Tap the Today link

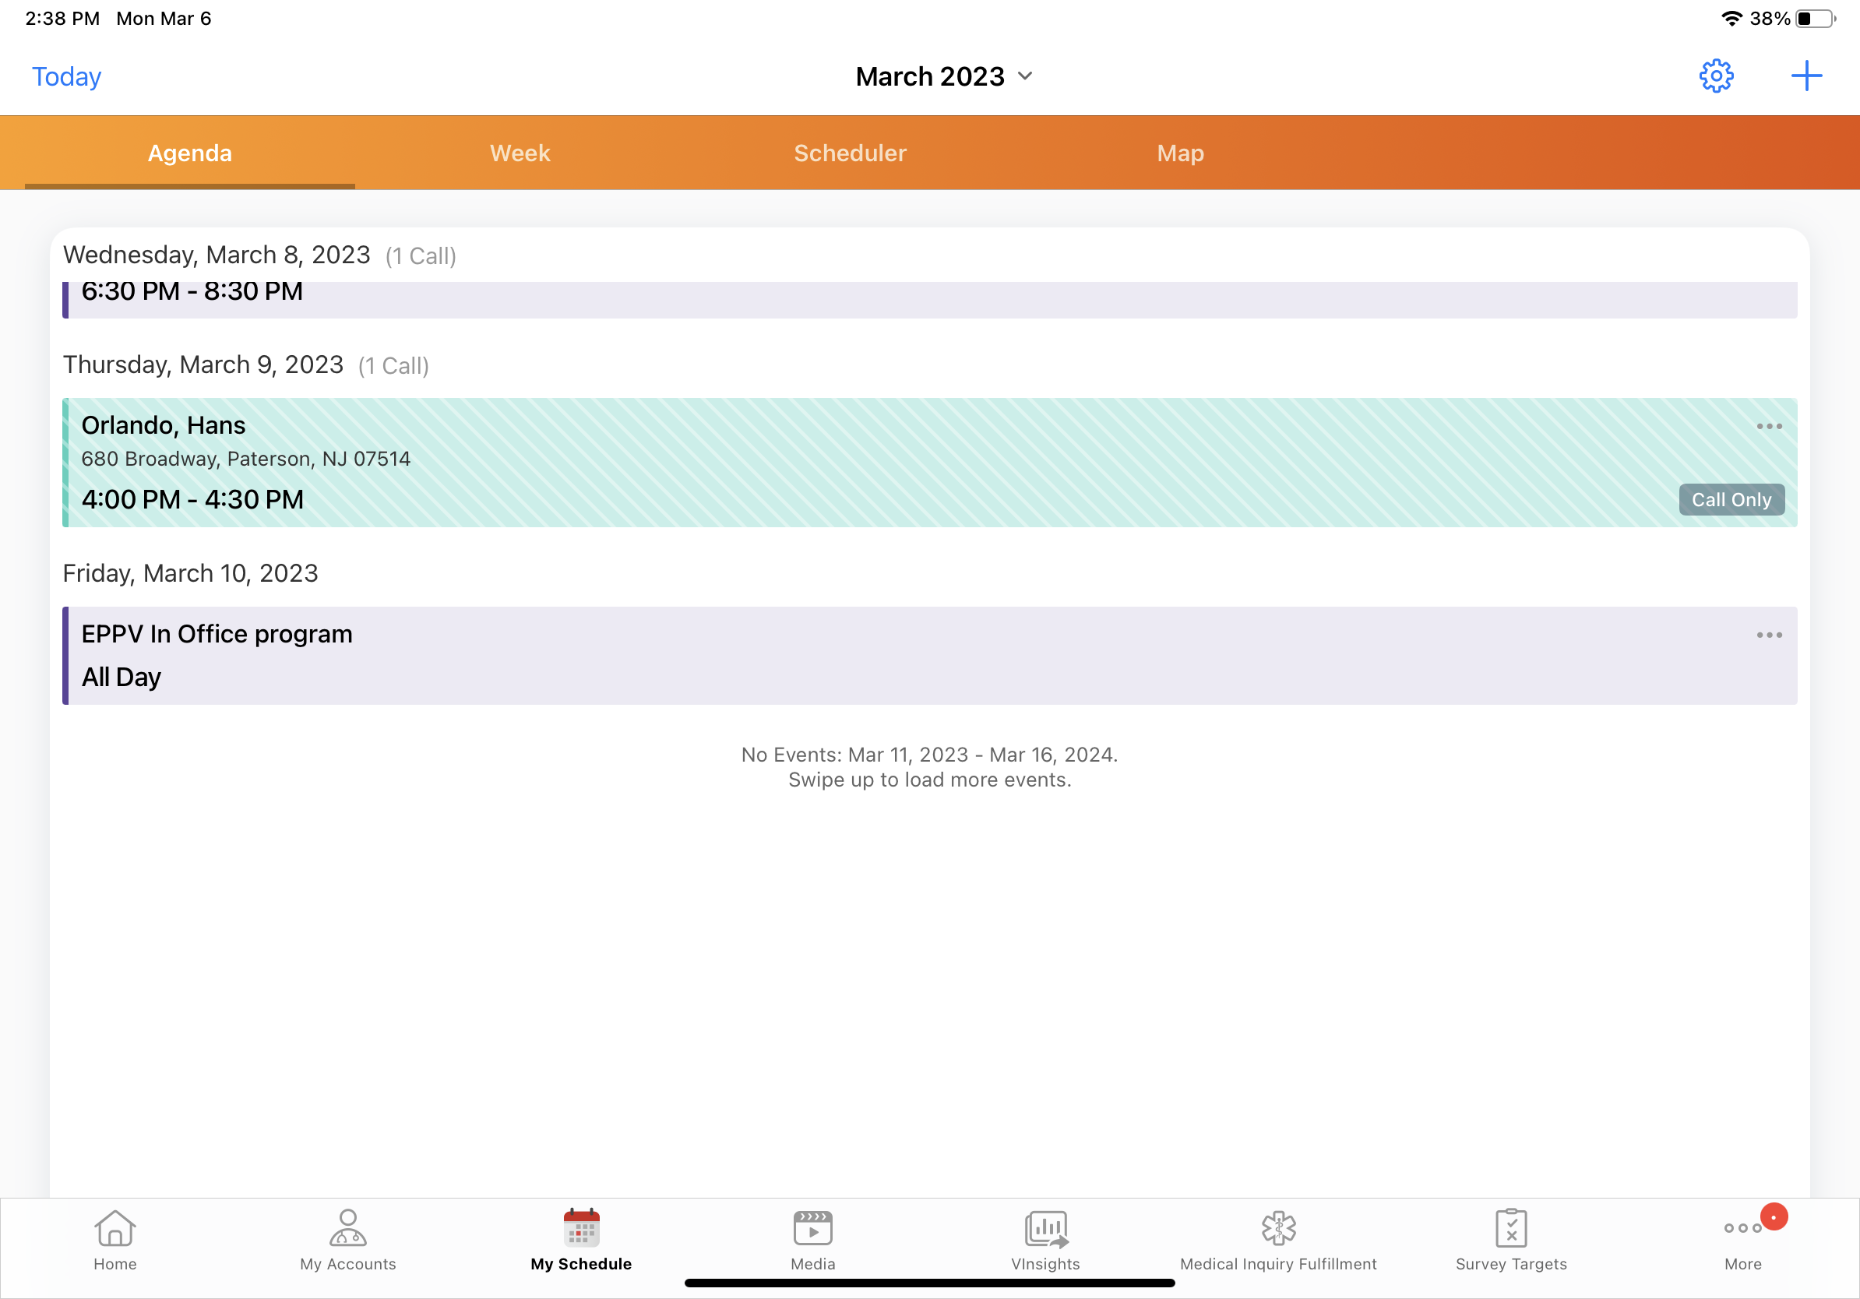point(66,76)
